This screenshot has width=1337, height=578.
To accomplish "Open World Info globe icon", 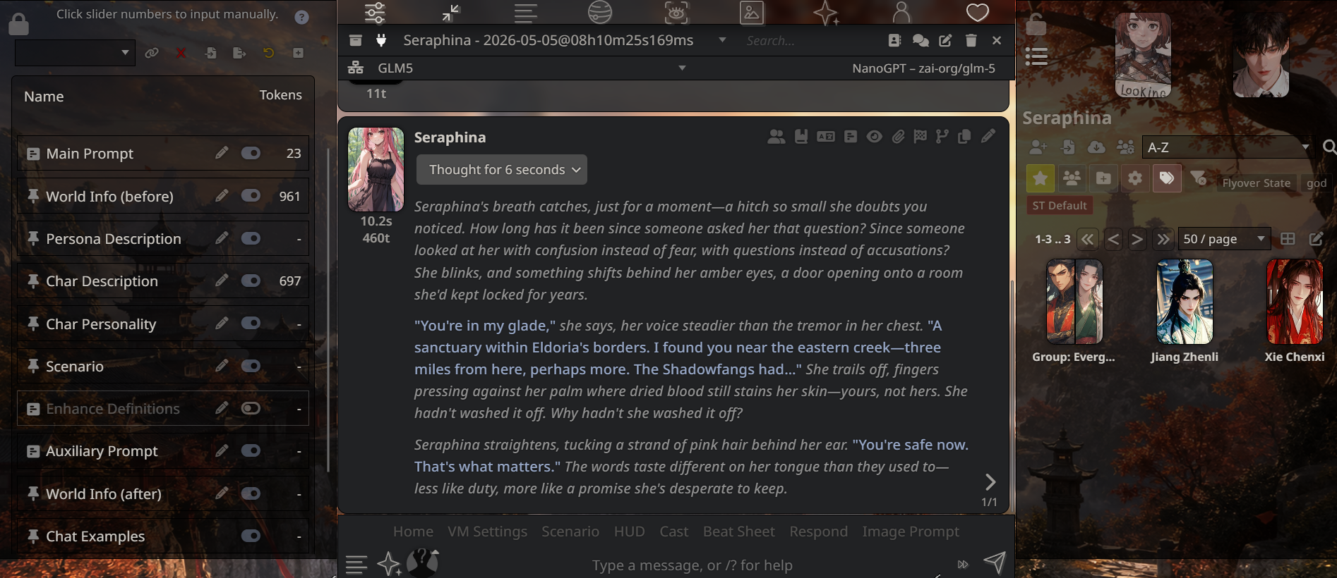I will 599,12.
